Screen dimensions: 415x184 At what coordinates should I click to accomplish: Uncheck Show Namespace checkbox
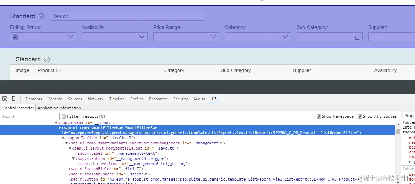pos(319,116)
